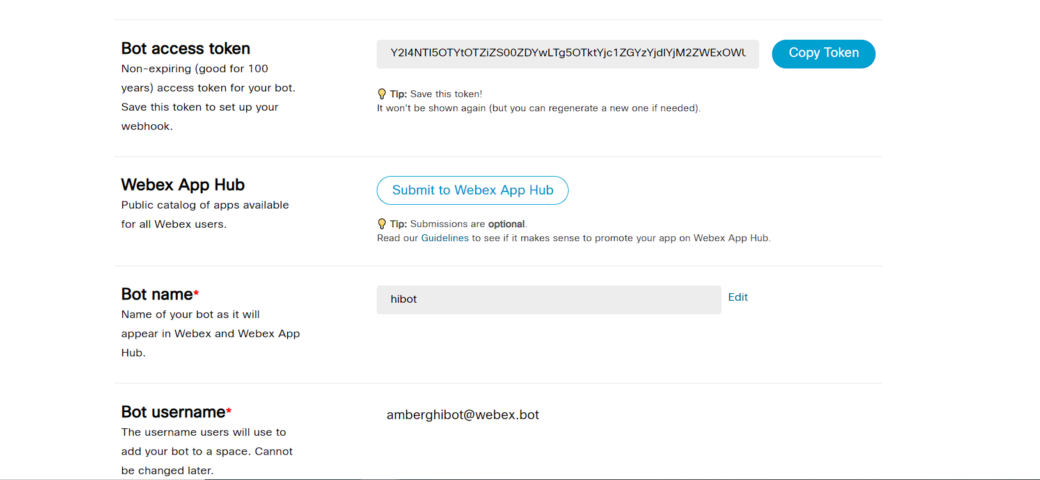Open the Guidelines link
This screenshot has height=480, width=1040.
[445, 238]
